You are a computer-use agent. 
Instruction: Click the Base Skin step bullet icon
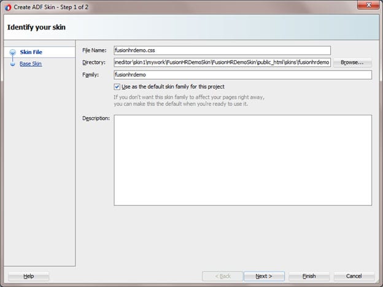pos(12,64)
